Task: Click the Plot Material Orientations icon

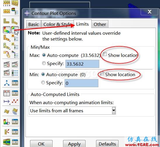Action: (x=7, y=46)
